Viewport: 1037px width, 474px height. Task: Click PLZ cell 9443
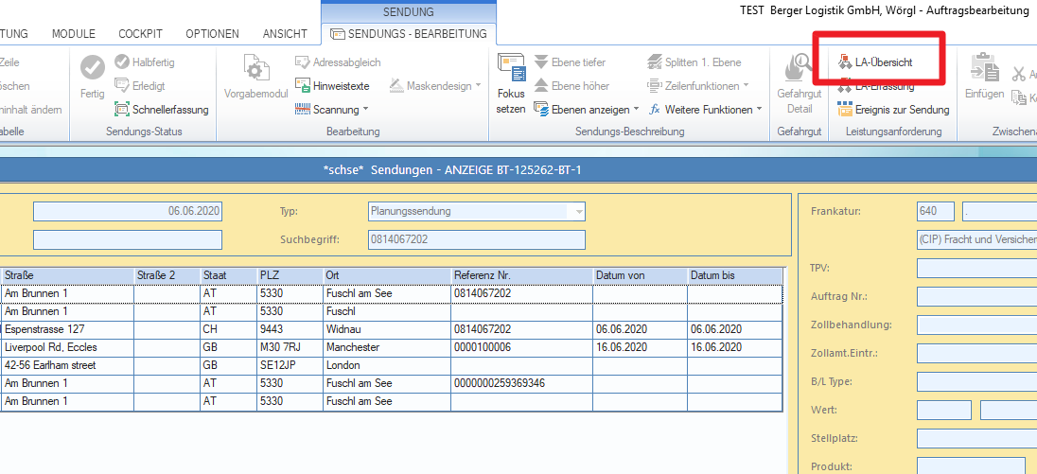point(290,329)
